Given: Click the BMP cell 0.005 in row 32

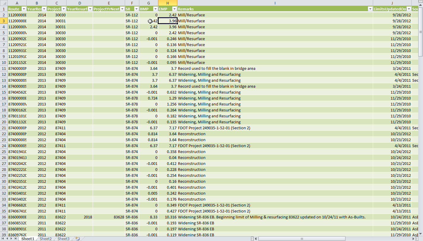Looking at the screenshot, I should 149,193.
